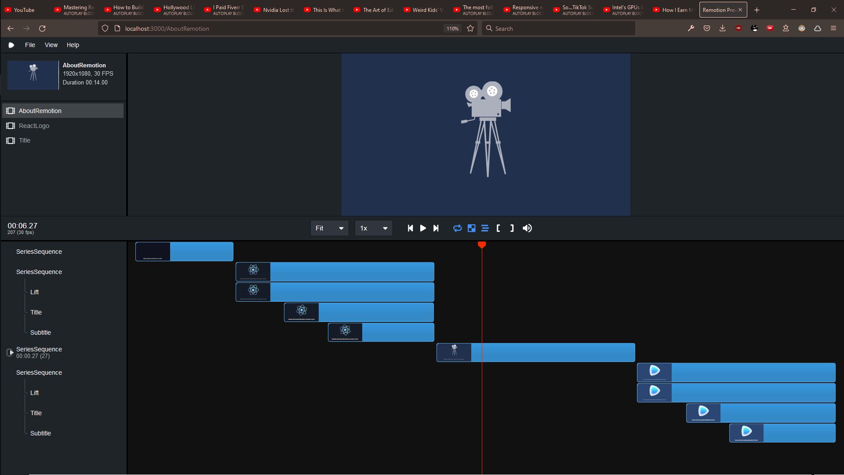Viewport: 844px width, 475px height.
Task: Toggle the checkerboard transparency background
Action: coord(471,228)
